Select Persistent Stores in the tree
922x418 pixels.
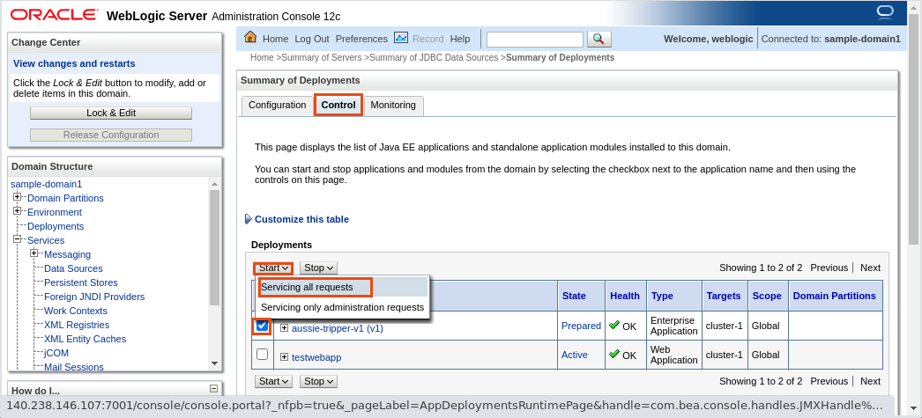pyautogui.click(x=81, y=282)
